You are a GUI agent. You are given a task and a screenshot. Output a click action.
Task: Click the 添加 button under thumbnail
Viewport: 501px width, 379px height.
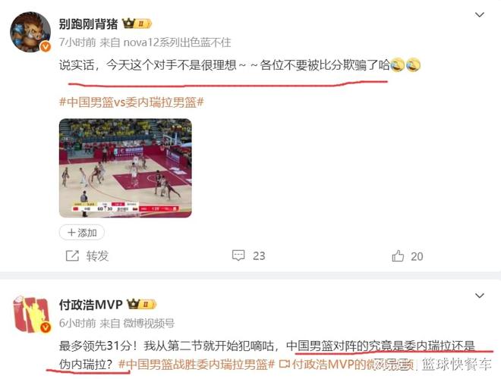(82, 233)
